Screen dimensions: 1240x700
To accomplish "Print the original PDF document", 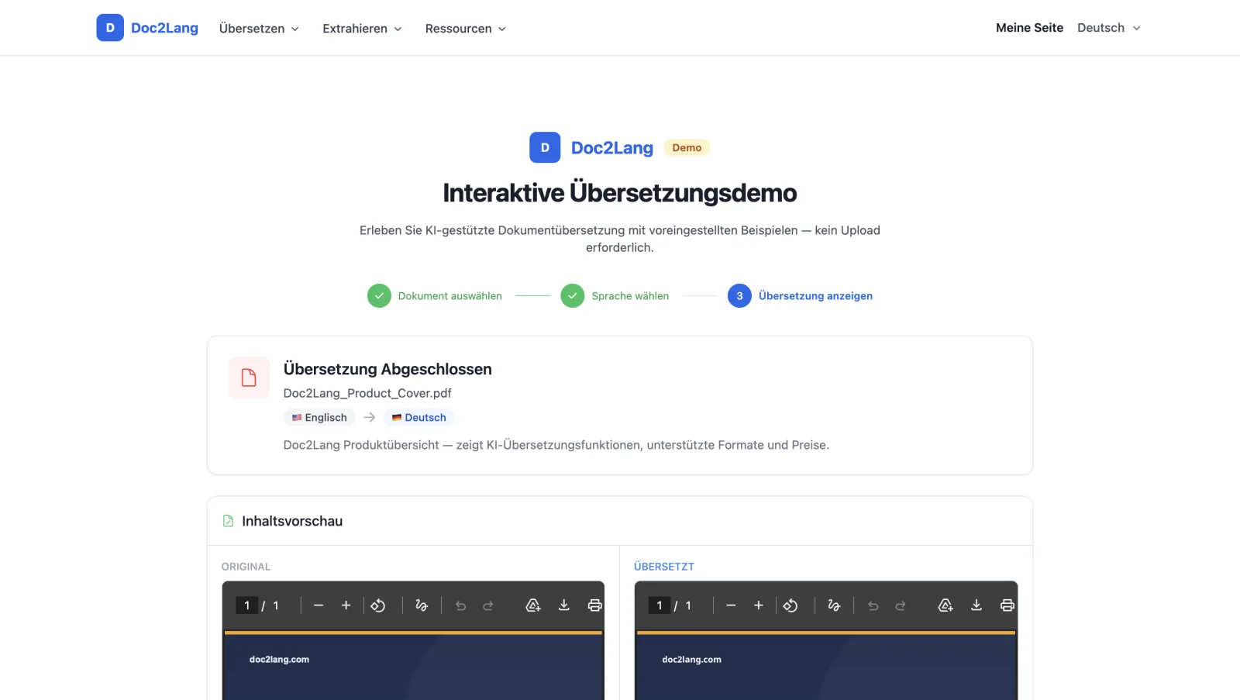I will [595, 605].
